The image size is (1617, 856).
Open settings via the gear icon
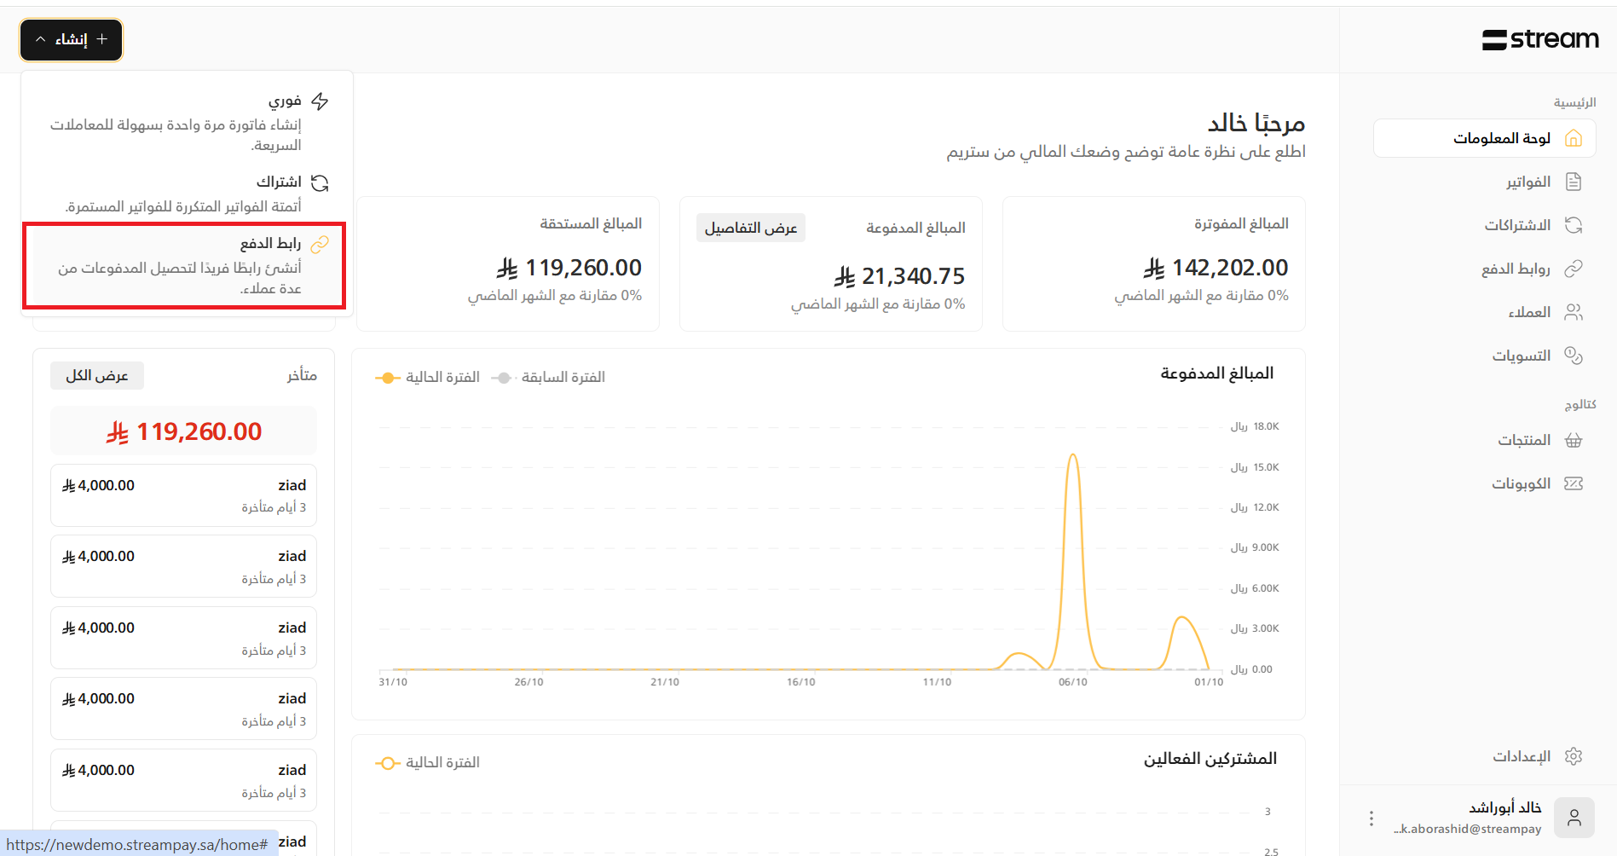[x=1573, y=756]
